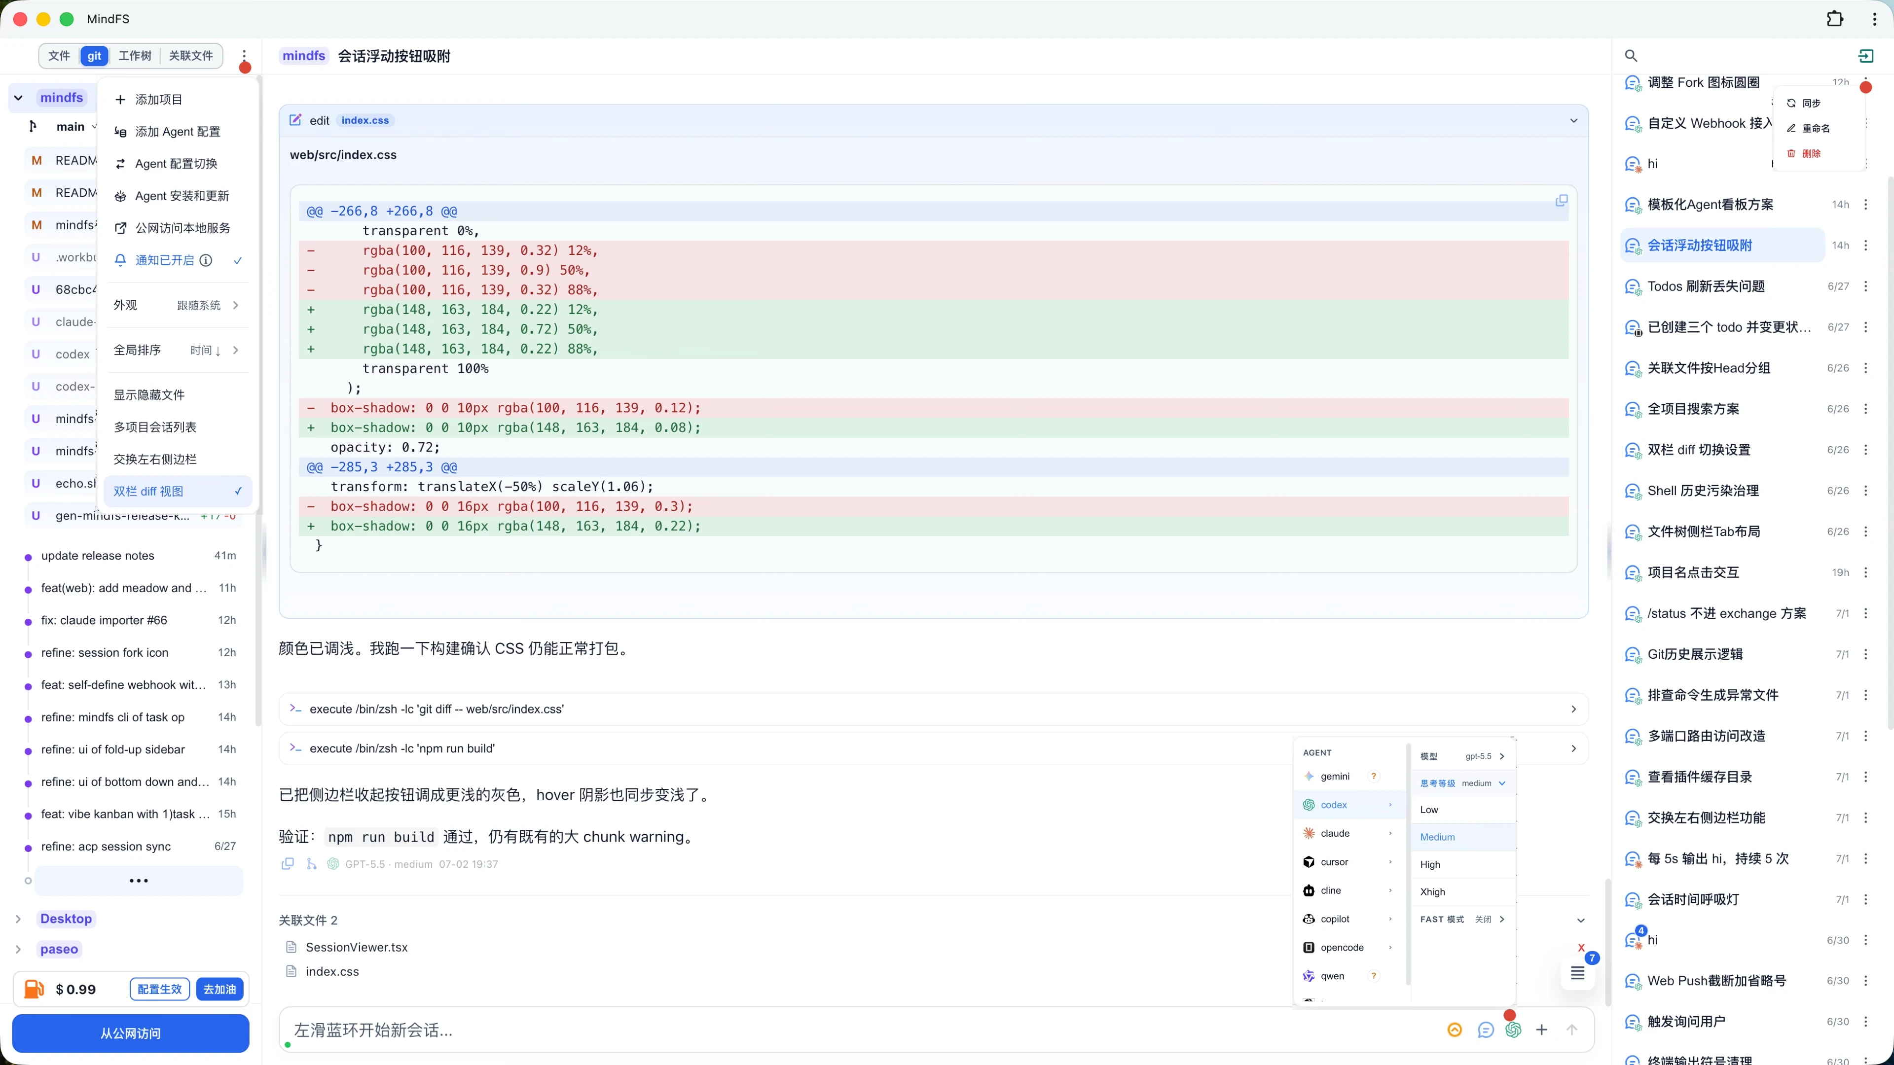
Task: Click the chat bubble icon in input bar
Action: click(x=1485, y=1029)
